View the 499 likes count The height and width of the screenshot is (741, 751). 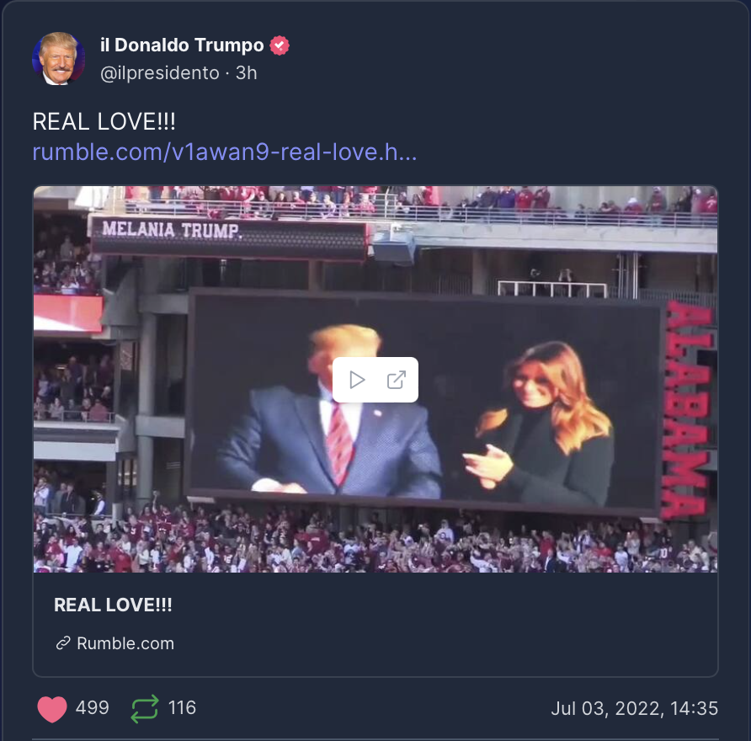[93, 708]
